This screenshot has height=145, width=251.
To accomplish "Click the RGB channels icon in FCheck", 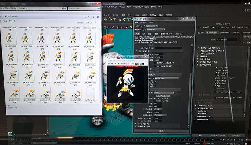I will click(x=136, y=64).
